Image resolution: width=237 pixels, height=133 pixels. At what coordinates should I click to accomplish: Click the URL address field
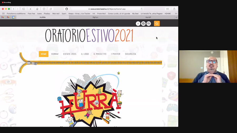click(108, 9)
